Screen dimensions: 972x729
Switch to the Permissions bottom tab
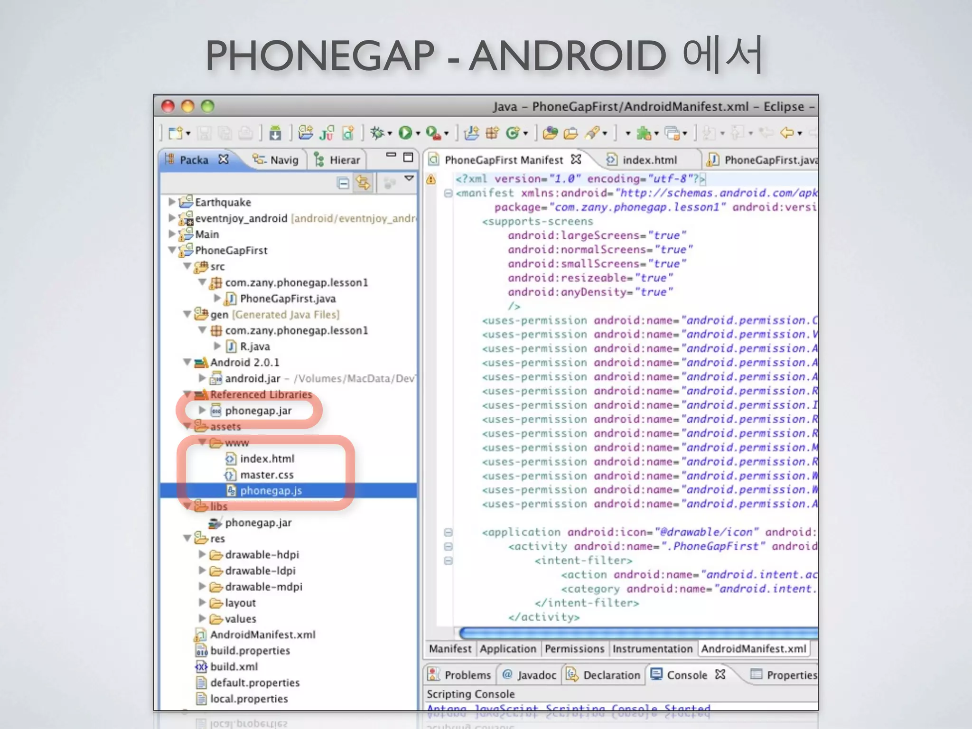574,649
